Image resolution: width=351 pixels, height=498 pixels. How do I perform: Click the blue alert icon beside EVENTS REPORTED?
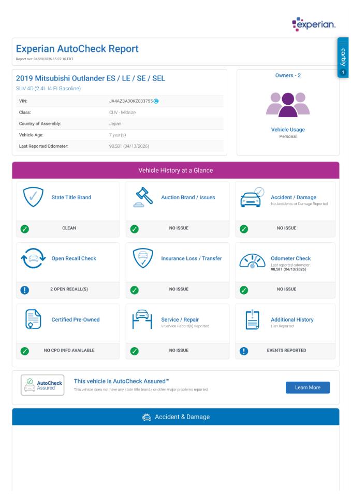244,351
